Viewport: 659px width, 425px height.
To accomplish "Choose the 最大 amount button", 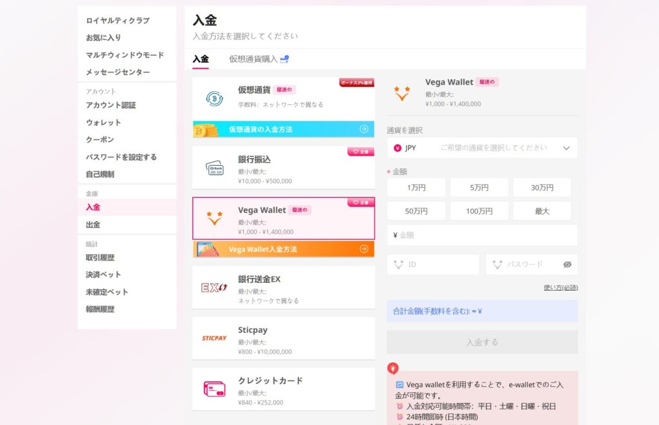I will pyautogui.click(x=542, y=211).
